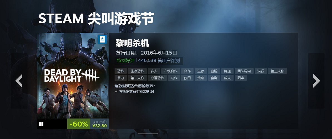Select the 第三人称 tag
332x139 pixels.
(278, 71)
